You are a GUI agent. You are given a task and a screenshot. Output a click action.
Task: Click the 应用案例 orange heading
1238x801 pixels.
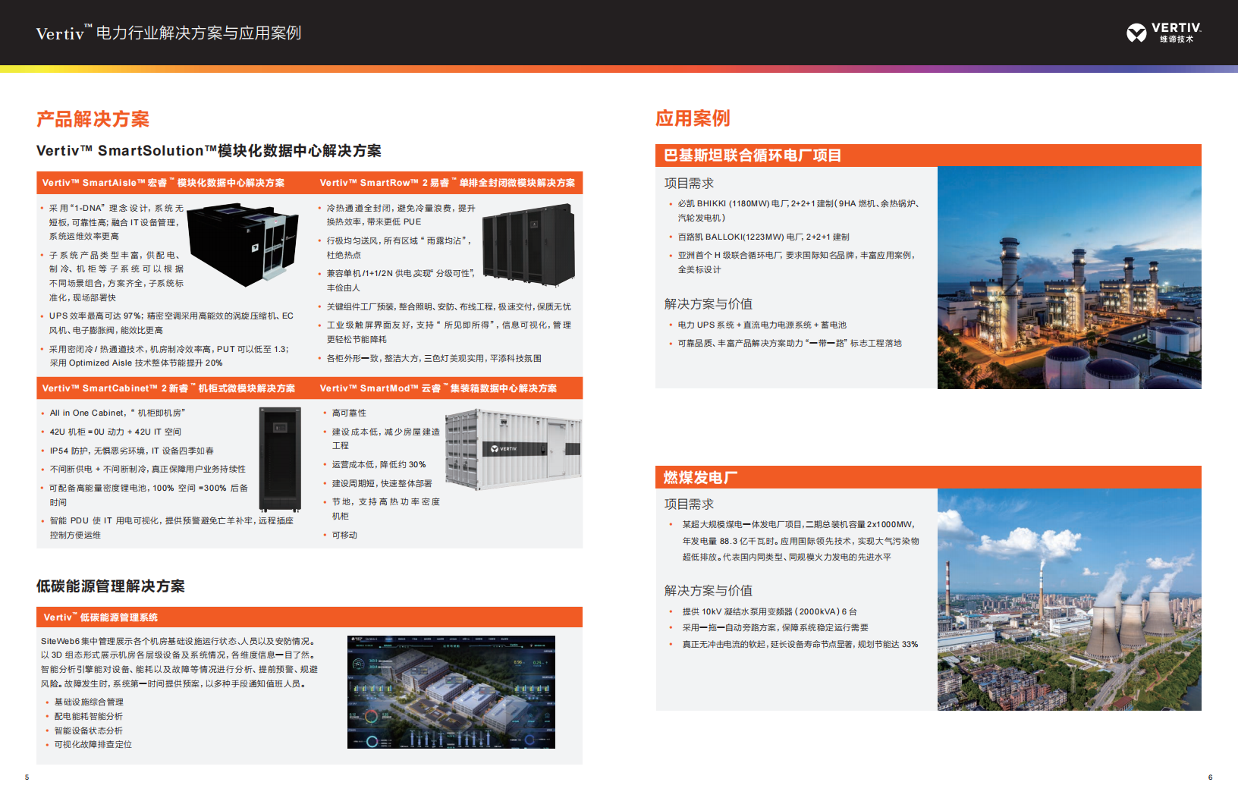click(x=693, y=118)
